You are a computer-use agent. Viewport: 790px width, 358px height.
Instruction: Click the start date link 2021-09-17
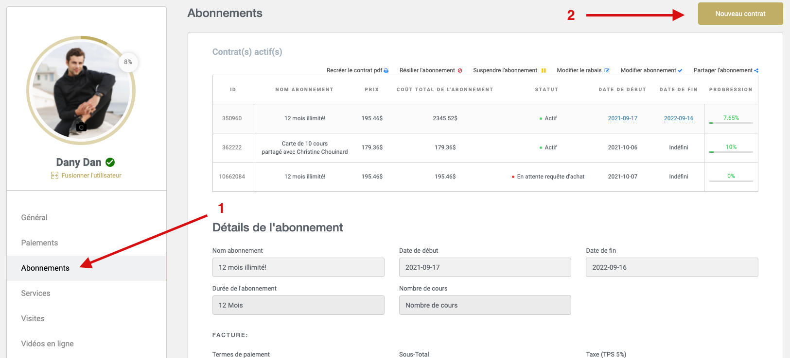(622, 118)
